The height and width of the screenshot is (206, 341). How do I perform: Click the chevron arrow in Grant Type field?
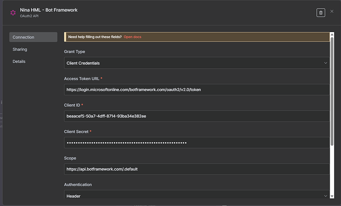coord(325,63)
